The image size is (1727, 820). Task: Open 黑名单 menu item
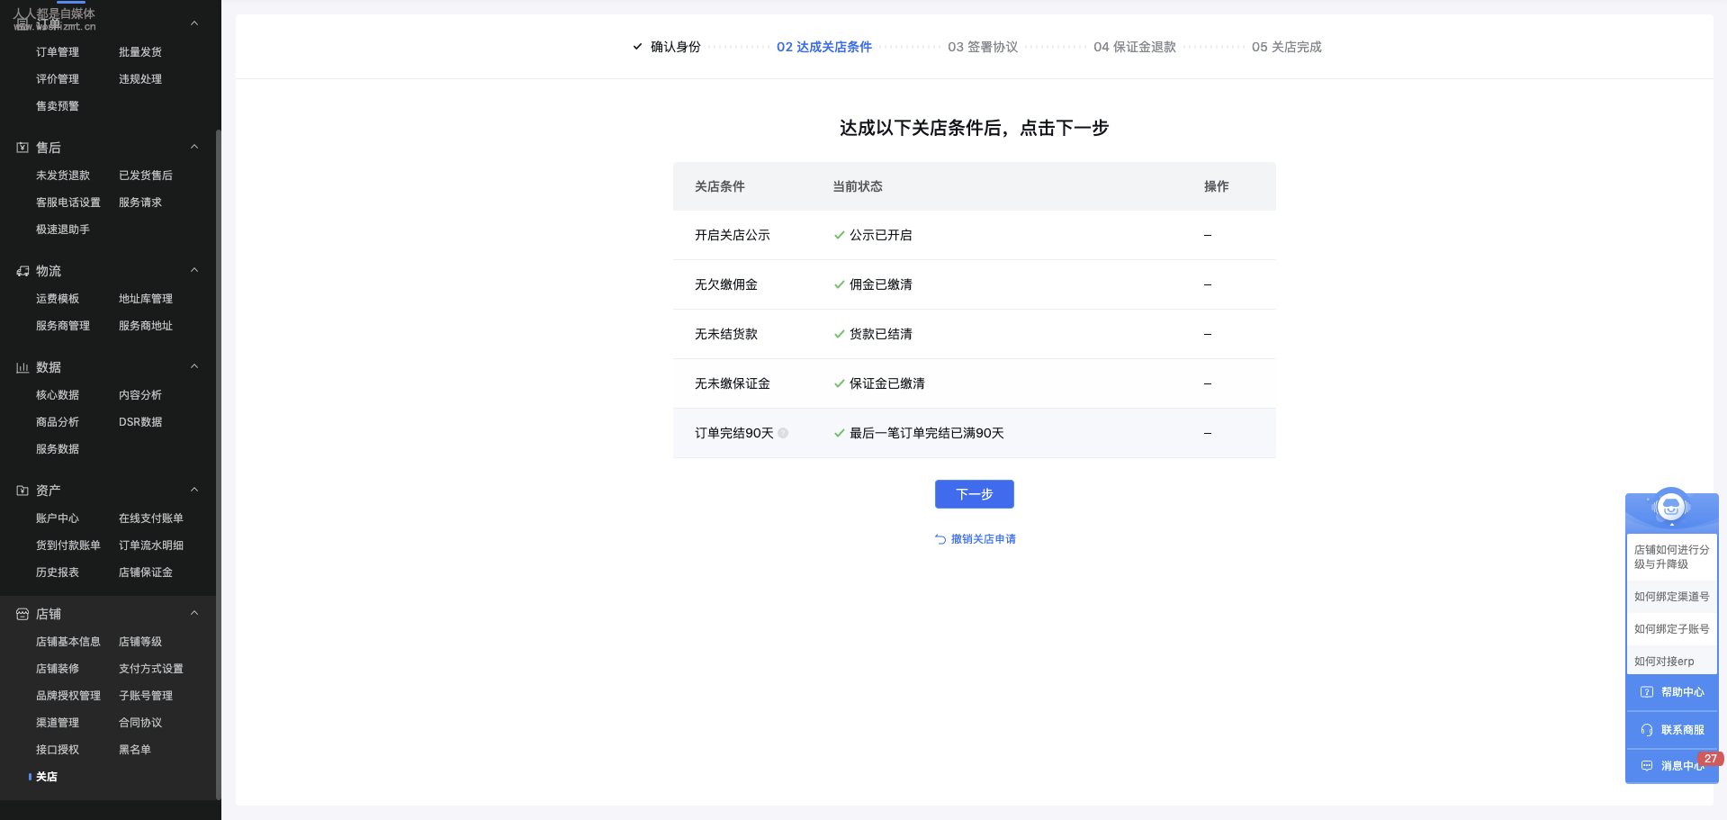point(135,750)
